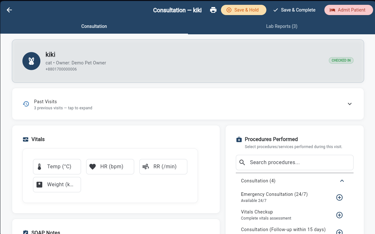Screen dimensions: 375x234
Task: Open the Consultation tab
Action: (94, 26)
